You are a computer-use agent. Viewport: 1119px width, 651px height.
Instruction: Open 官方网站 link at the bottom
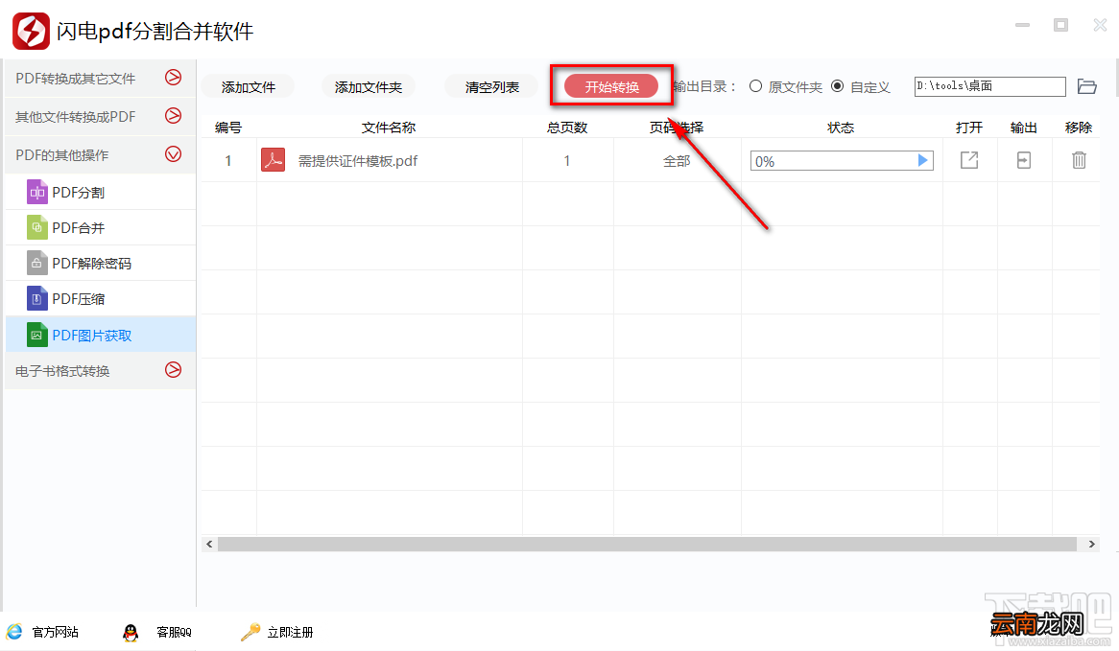click(x=43, y=632)
